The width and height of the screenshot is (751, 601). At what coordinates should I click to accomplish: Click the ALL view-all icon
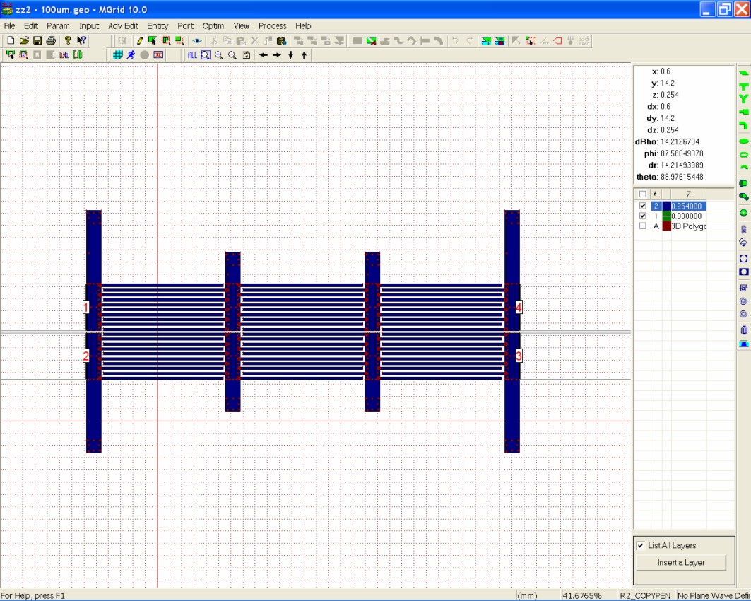click(192, 55)
